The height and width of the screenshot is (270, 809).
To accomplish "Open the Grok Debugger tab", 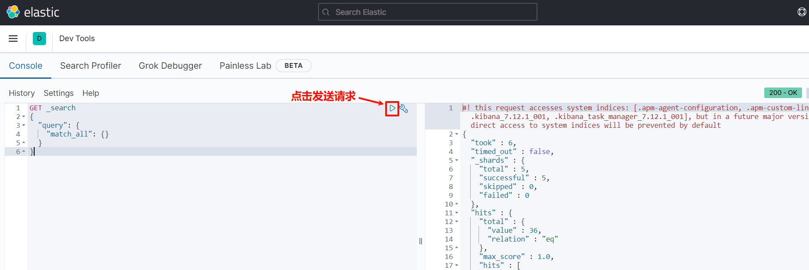I will click(x=170, y=66).
